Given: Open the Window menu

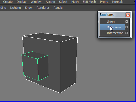Looking at the screenshot, I should tap(36, 2).
